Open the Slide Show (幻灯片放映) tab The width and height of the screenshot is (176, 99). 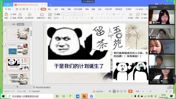78,9
